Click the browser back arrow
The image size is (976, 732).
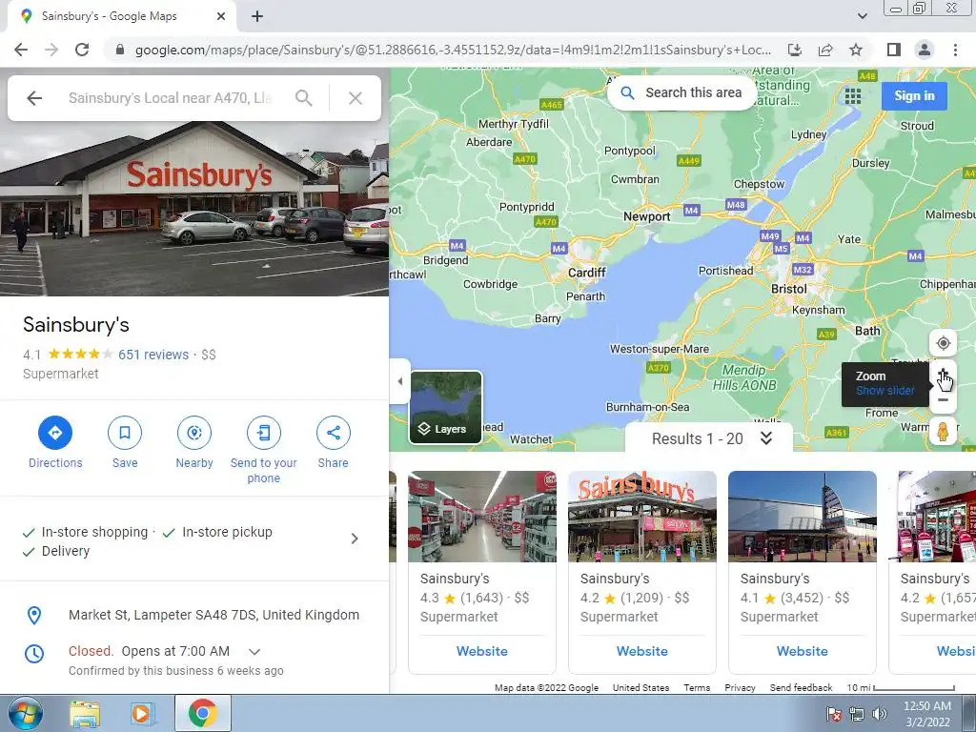tap(21, 50)
